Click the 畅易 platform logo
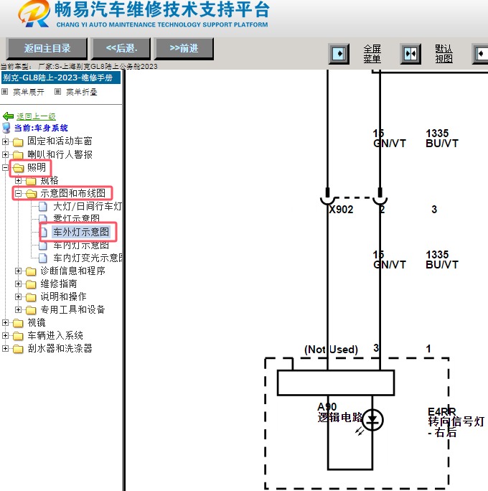488x491 pixels. pos(34,14)
